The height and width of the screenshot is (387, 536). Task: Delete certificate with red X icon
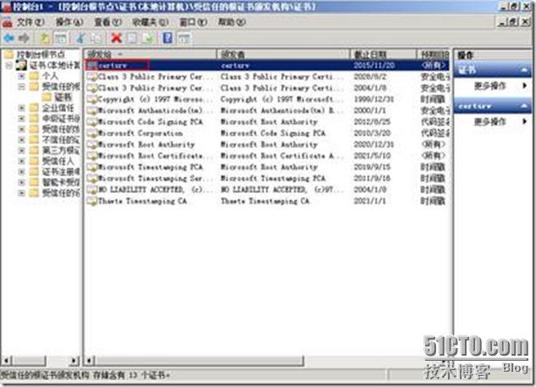(x=116, y=38)
